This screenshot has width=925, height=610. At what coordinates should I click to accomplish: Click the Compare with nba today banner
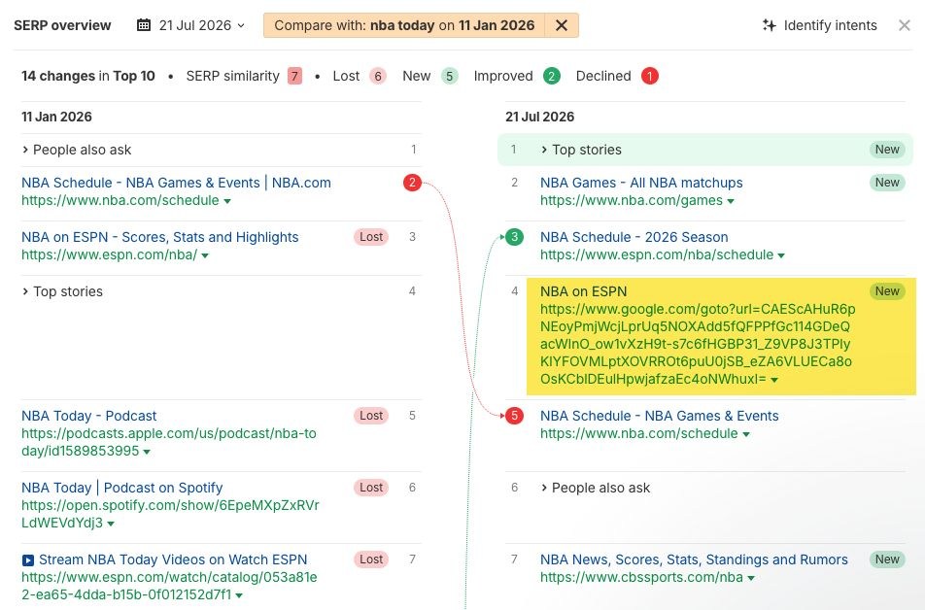click(404, 25)
